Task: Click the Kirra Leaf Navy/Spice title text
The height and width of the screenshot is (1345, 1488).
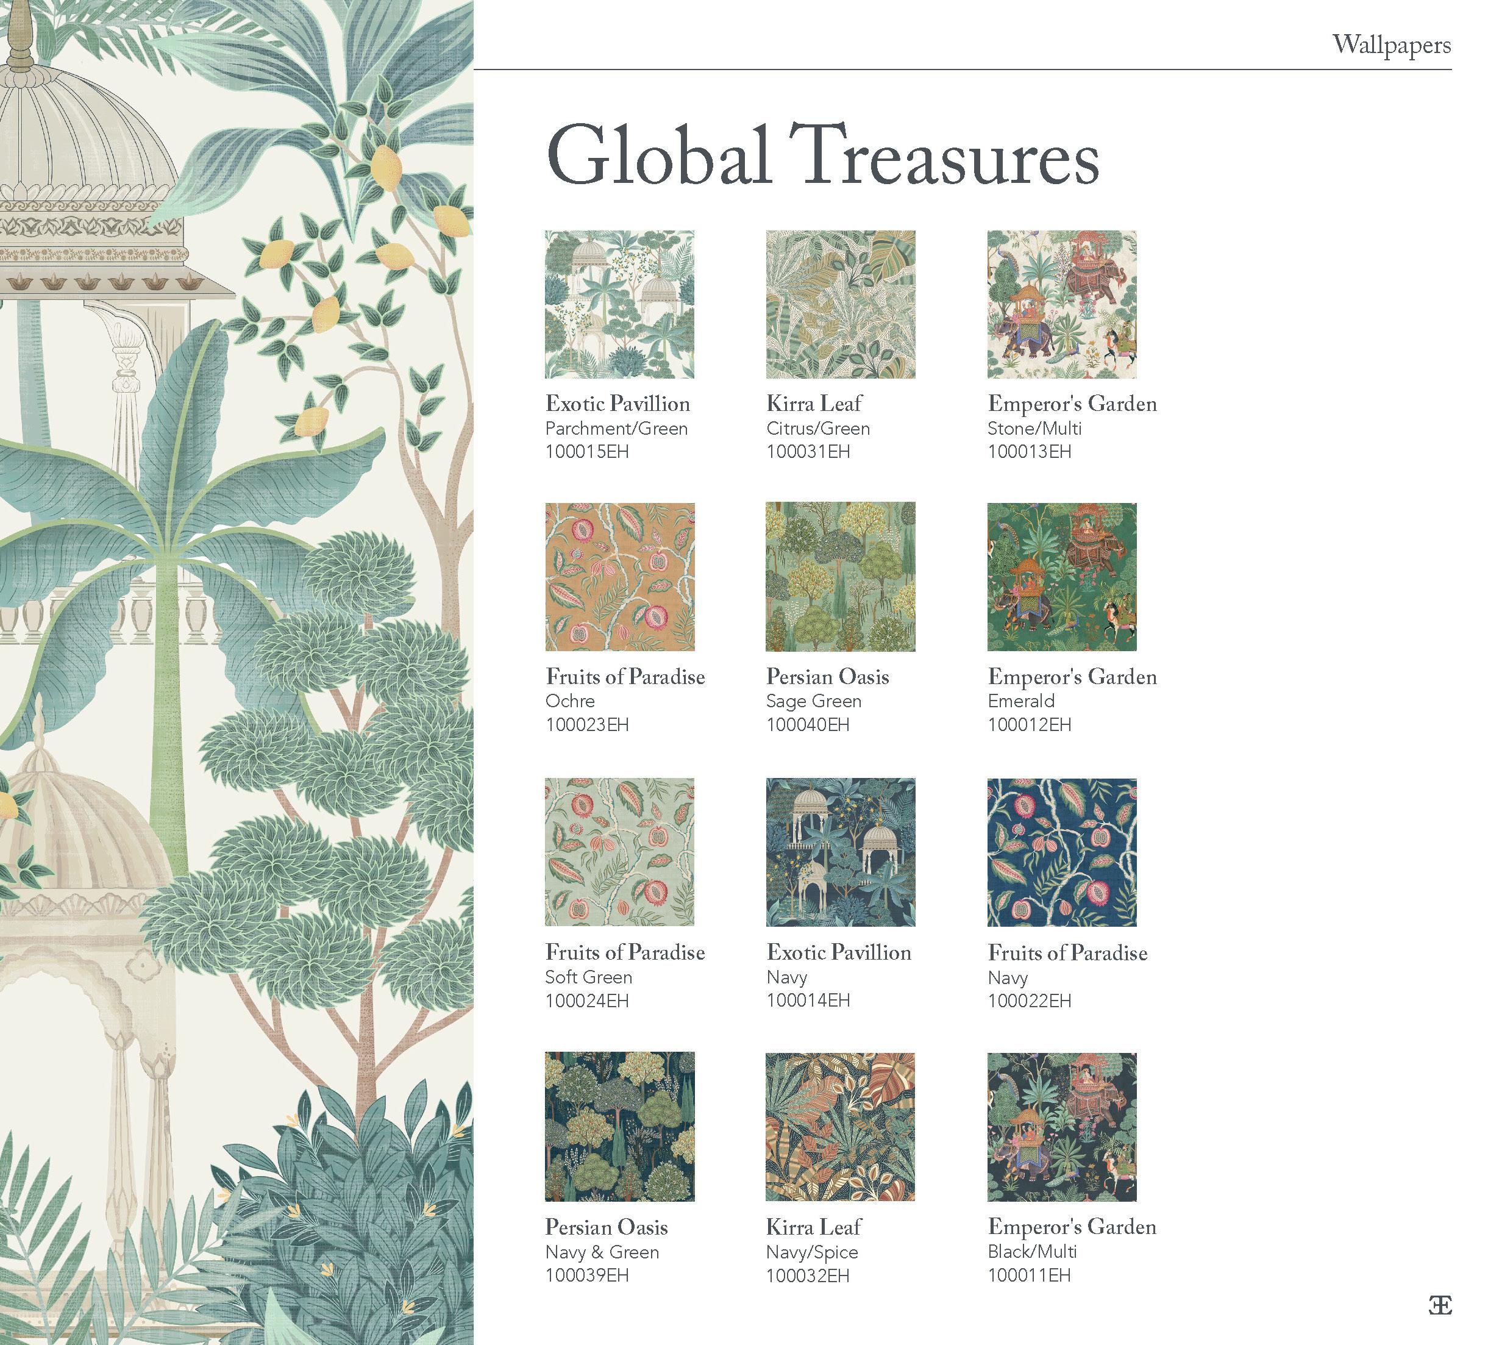Action: point(813,1227)
